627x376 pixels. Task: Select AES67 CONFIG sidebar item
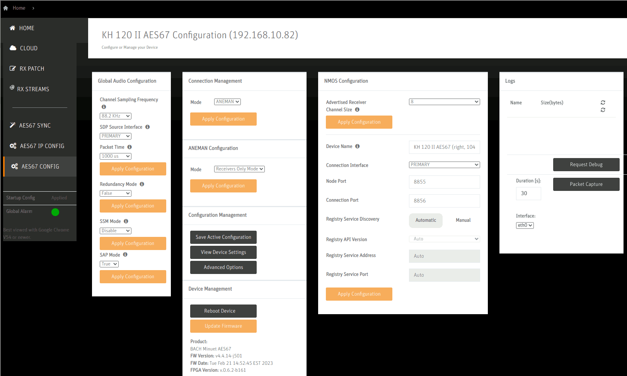click(x=40, y=167)
